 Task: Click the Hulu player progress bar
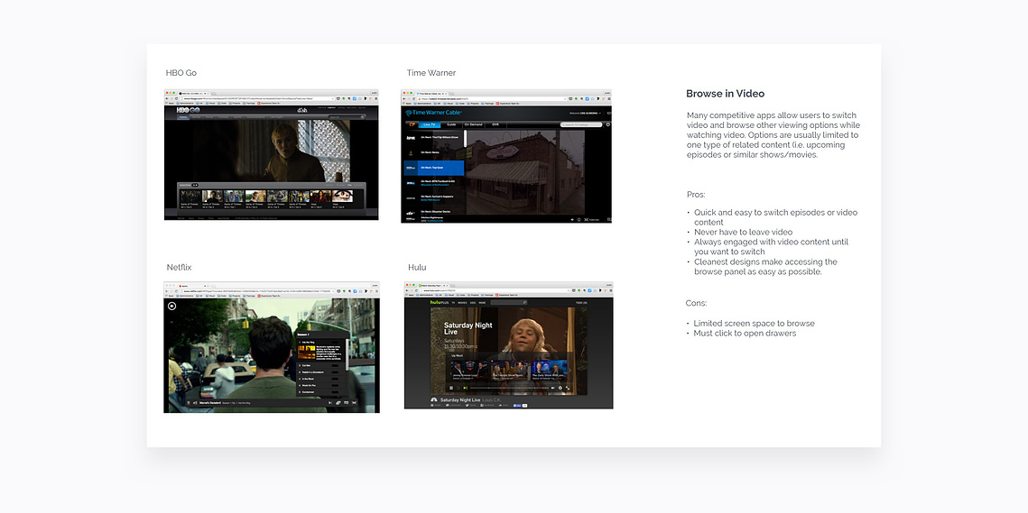pyautogui.click(x=509, y=388)
